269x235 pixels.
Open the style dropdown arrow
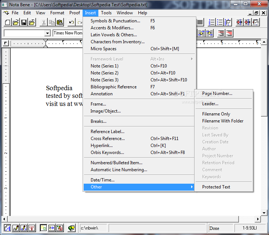tap(47, 33)
